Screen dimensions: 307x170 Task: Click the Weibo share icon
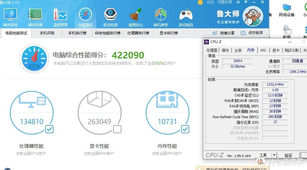coord(215,33)
